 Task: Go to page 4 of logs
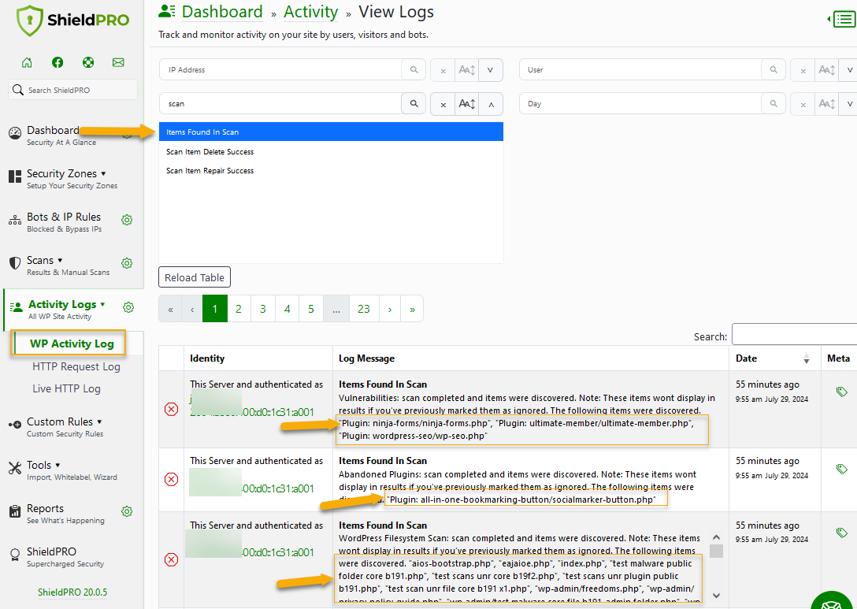(x=287, y=309)
